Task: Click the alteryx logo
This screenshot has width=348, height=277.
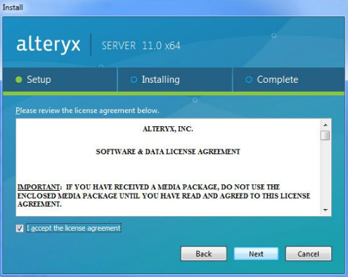Action: tap(49, 45)
